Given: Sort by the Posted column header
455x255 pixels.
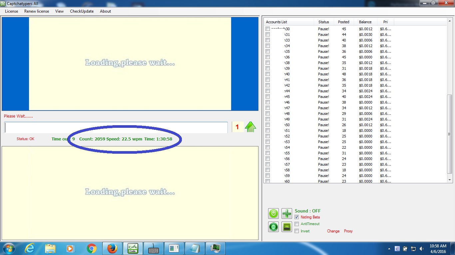Looking at the screenshot, I should 344,22.
